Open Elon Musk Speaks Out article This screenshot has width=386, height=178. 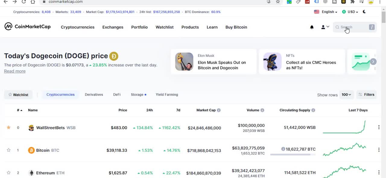214,62
